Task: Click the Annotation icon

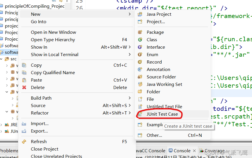Action: [140, 69]
